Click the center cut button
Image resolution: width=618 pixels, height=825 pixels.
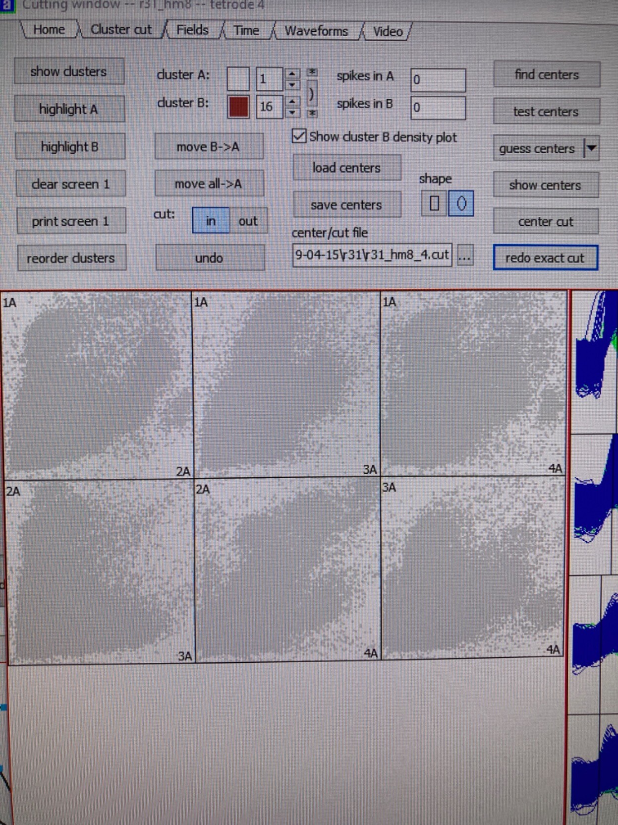[x=546, y=222]
